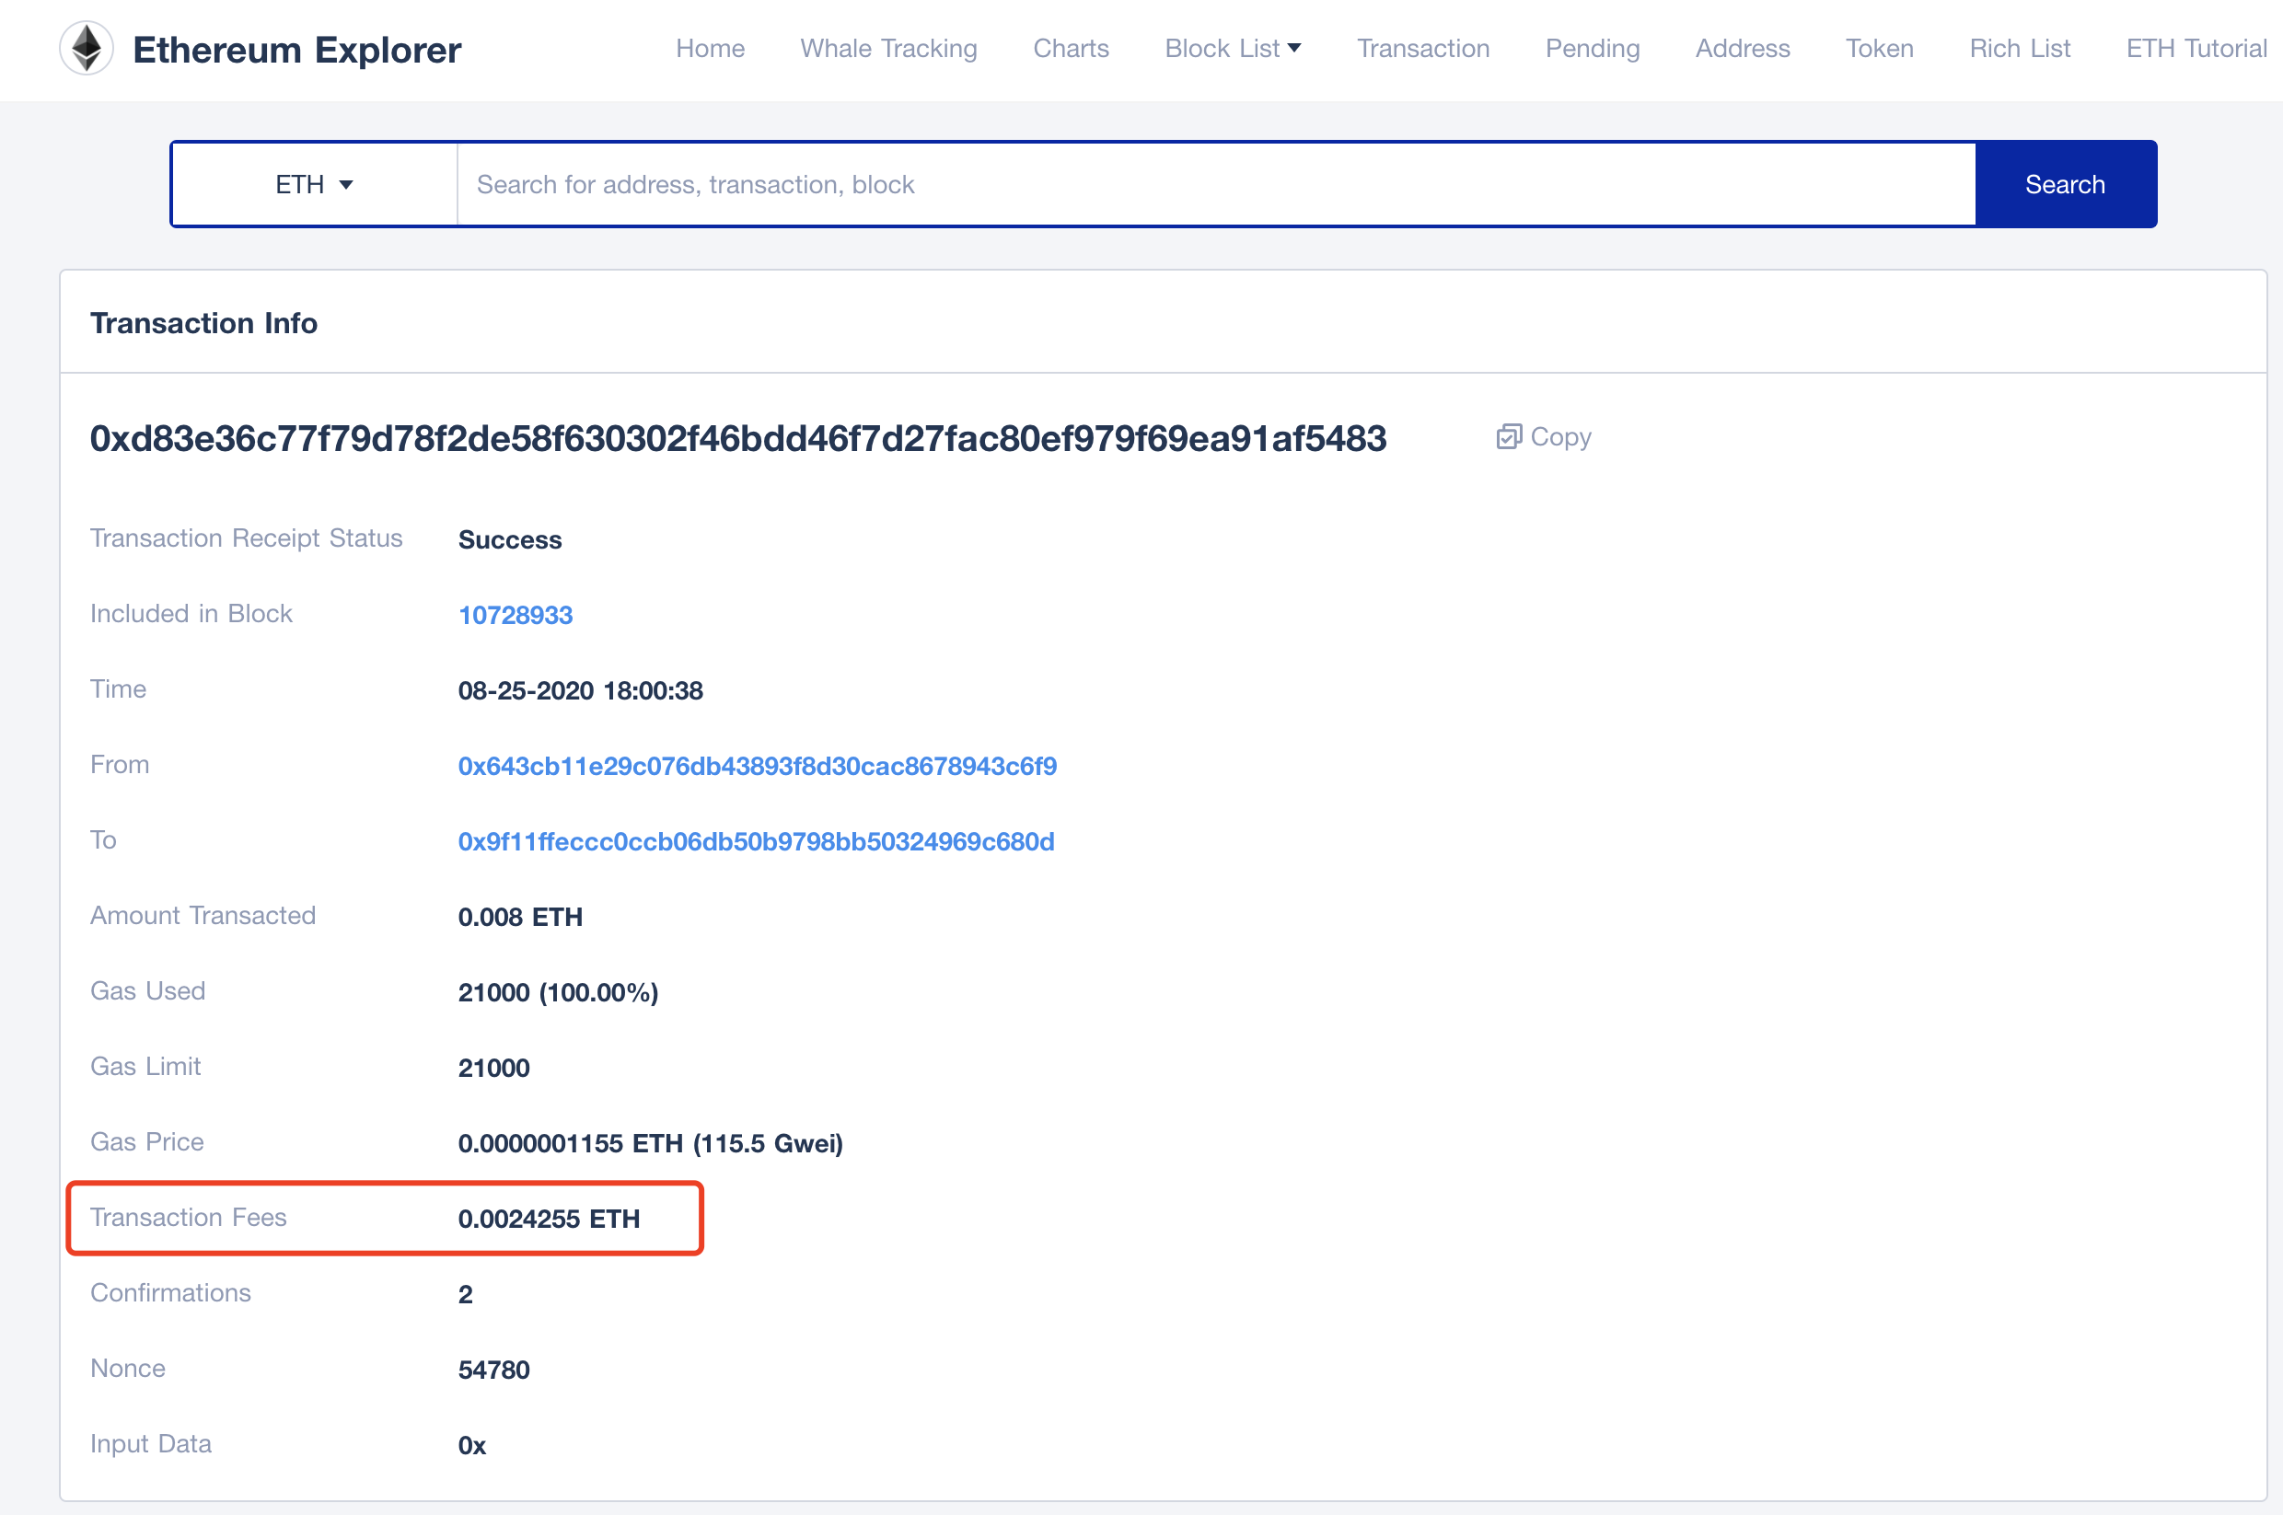The height and width of the screenshot is (1515, 2283).
Task: Open the To address 0x9f11ffec... link
Action: point(756,841)
